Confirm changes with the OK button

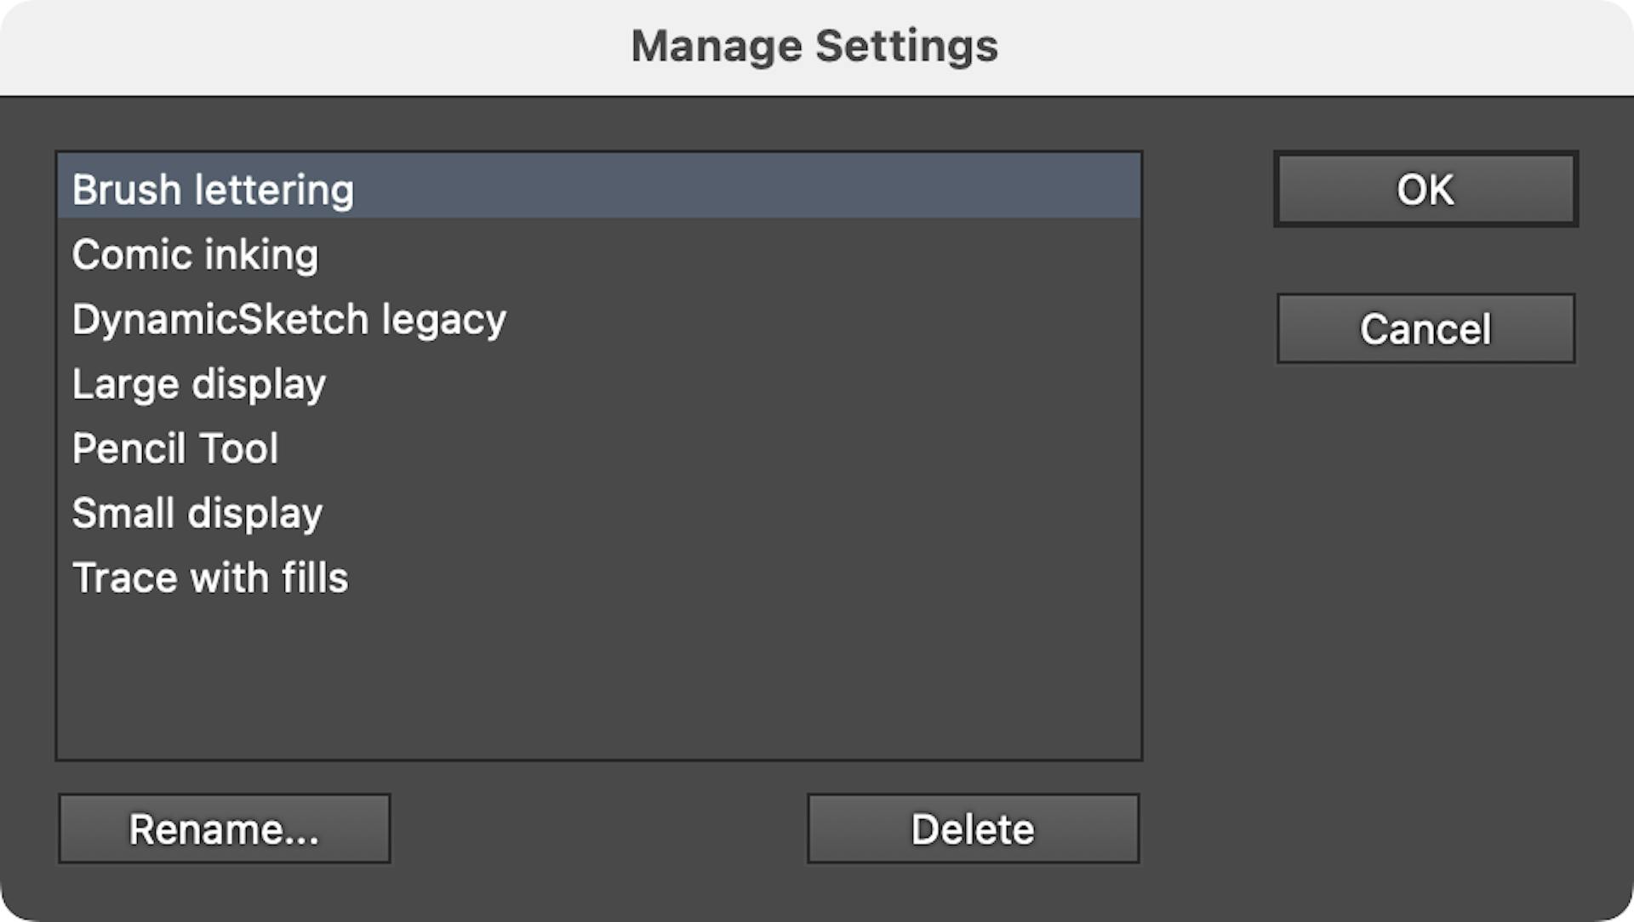1425,189
